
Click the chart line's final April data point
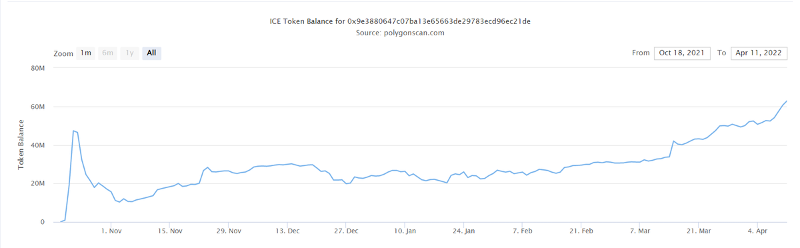[x=787, y=101]
